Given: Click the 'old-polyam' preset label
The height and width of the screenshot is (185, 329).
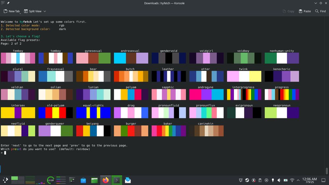Looking at the screenshot, I should 56,105.
